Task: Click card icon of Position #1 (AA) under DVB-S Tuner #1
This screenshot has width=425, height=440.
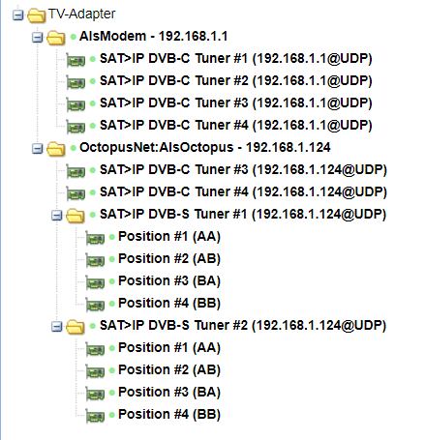Action: [x=95, y=238]
